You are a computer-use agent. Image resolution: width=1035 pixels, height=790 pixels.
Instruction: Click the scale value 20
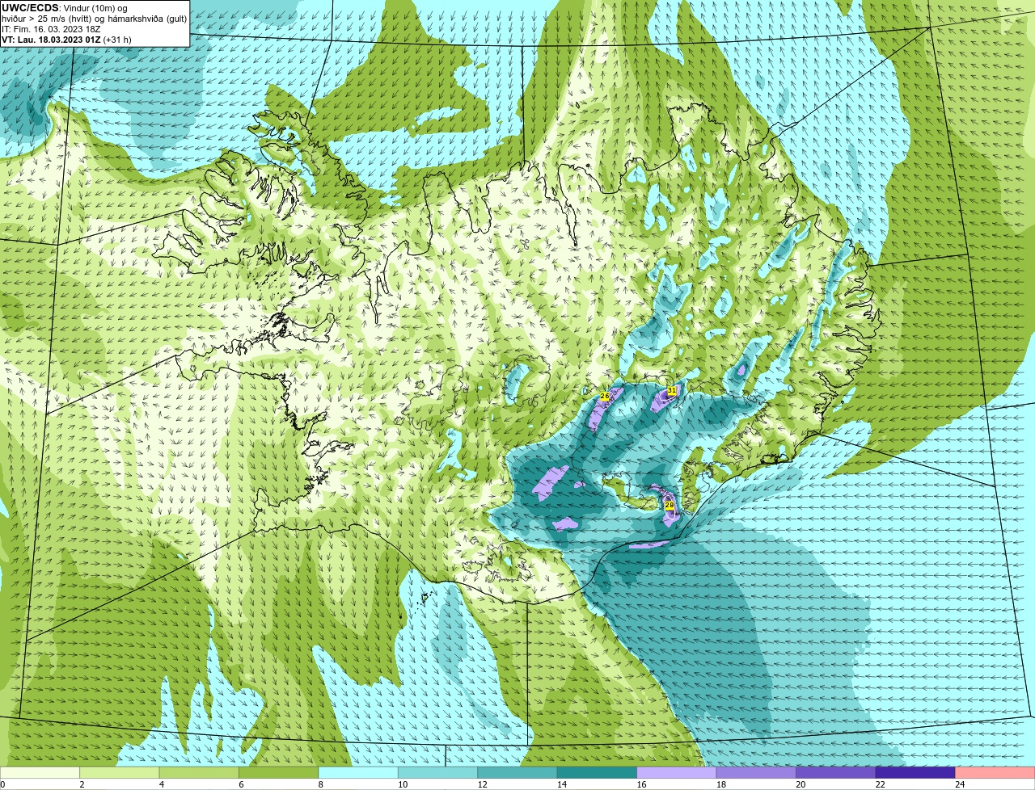[801, 784]
